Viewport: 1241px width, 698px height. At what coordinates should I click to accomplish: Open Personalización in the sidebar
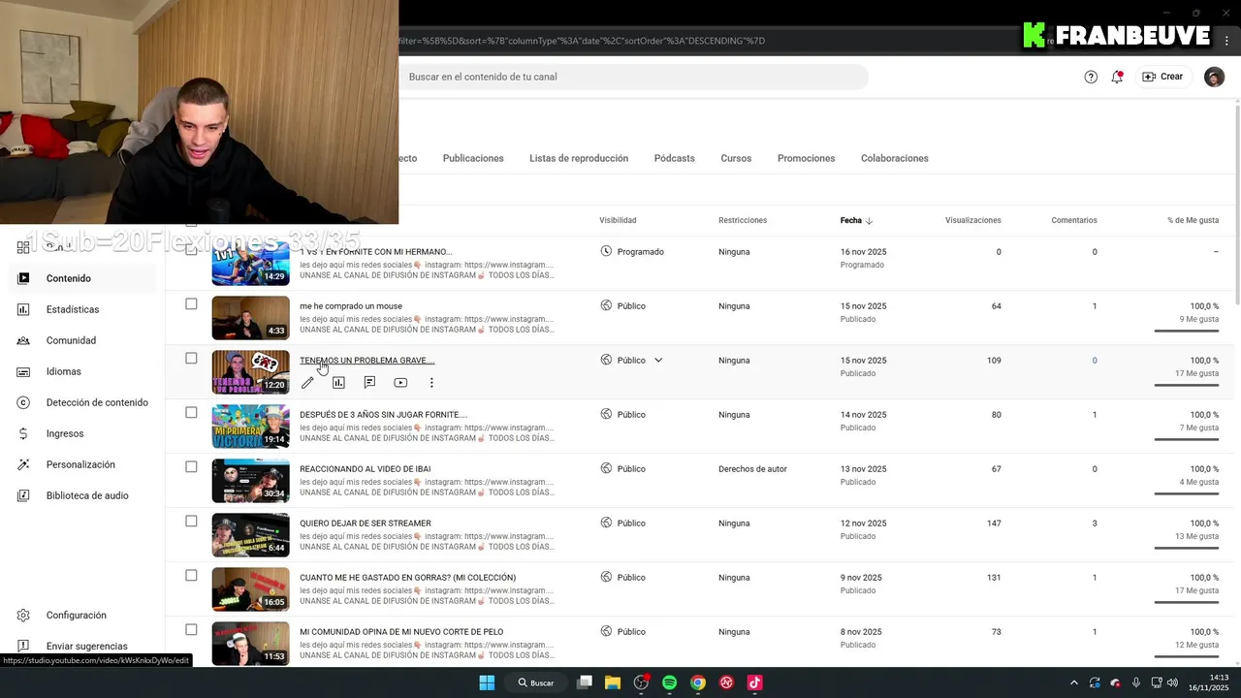pyautogui.click(x=80, y=464)
